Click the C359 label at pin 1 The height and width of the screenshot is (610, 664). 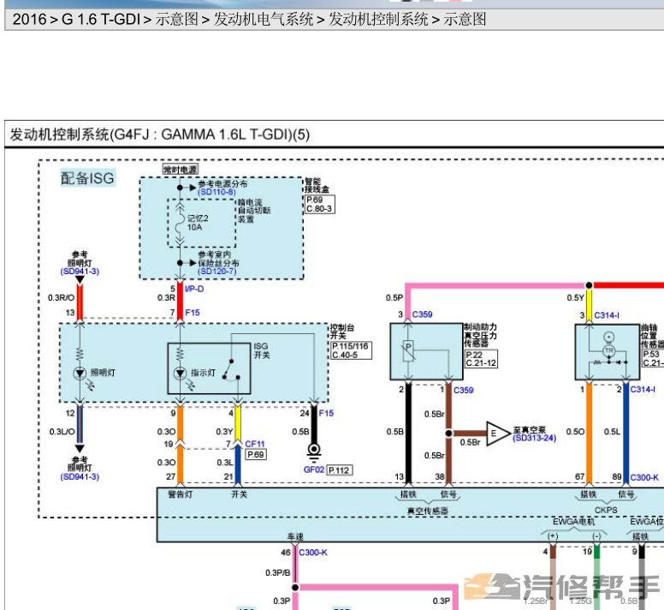click(x=464, y=390)
